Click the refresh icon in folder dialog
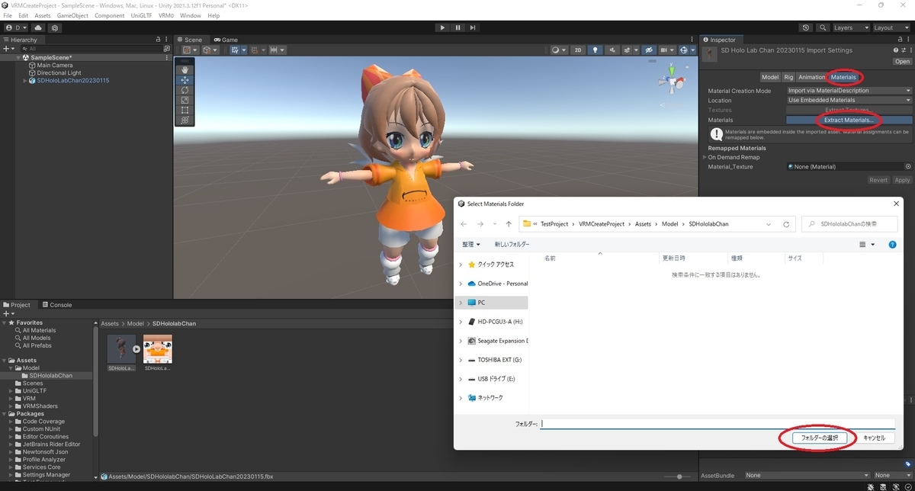Viewport: 915px width, 491px height. point(786,224)
